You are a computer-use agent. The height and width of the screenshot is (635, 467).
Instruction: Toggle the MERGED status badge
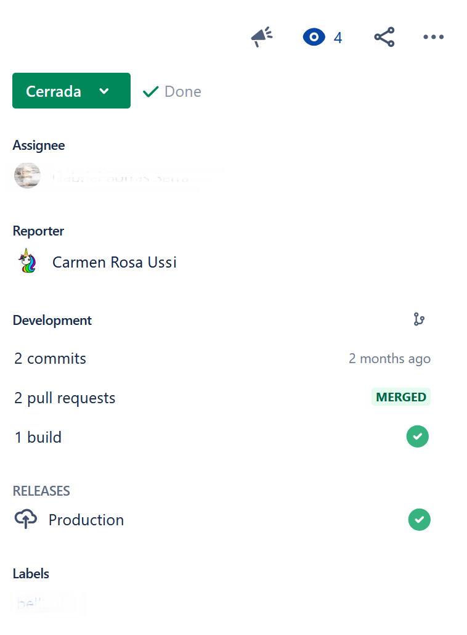400,397
